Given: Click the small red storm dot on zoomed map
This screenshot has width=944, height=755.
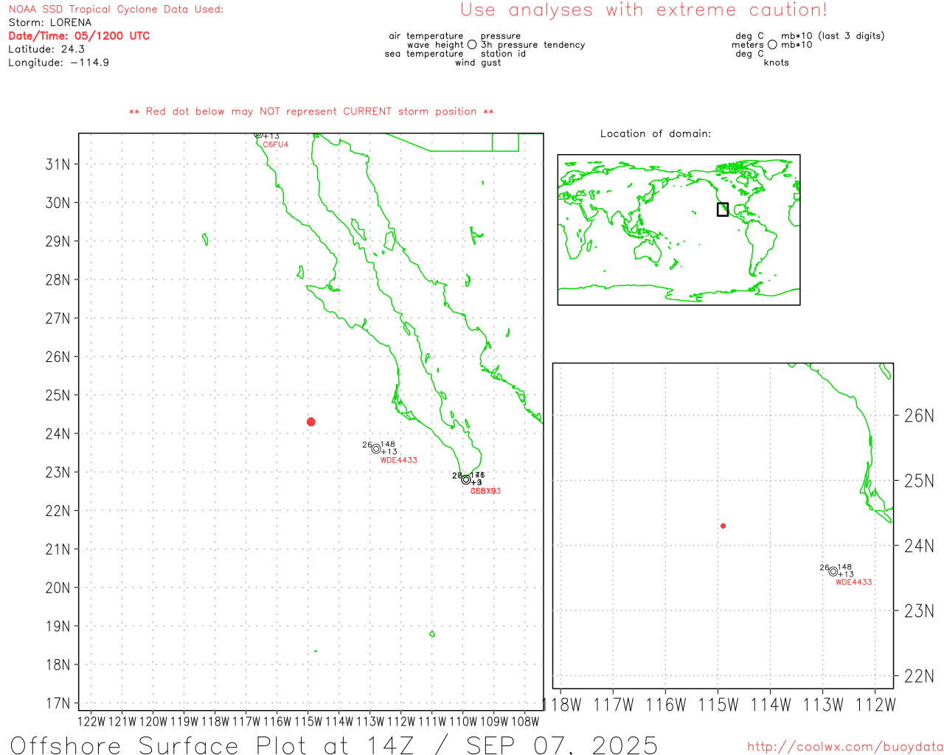Looking at the screenshot, I should point(723,526).
